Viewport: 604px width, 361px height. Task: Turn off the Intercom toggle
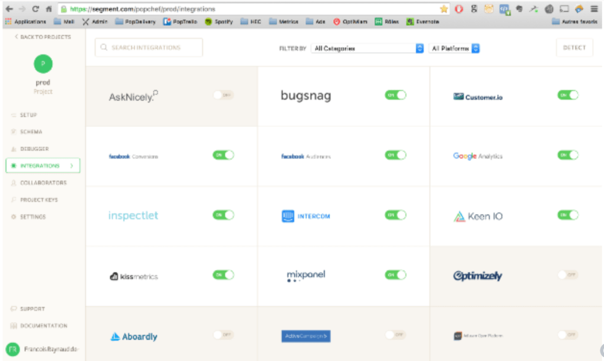coord(395,215)
